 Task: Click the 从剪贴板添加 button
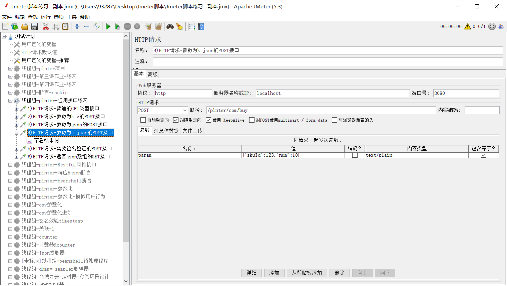[x=307, y=273]
